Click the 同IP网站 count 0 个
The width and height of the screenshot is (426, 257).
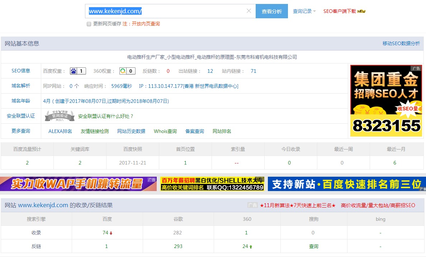tap(74, 86)
